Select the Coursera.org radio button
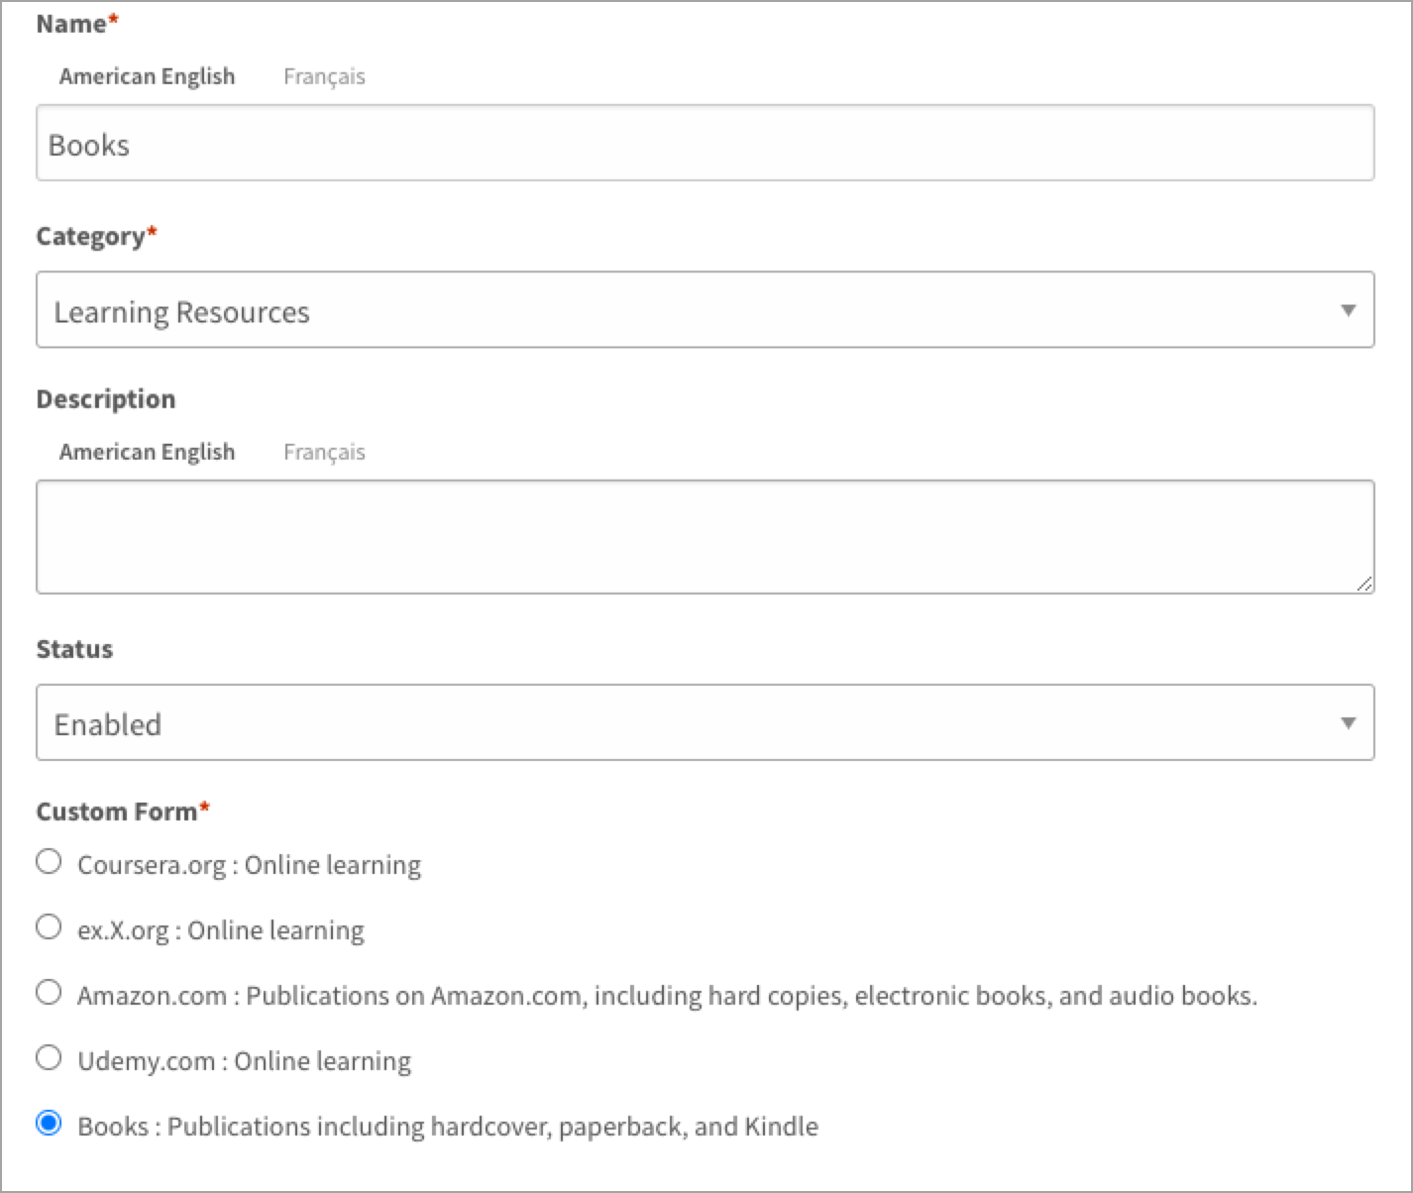Screen dimensions: 1413x1193 (49, 861)
